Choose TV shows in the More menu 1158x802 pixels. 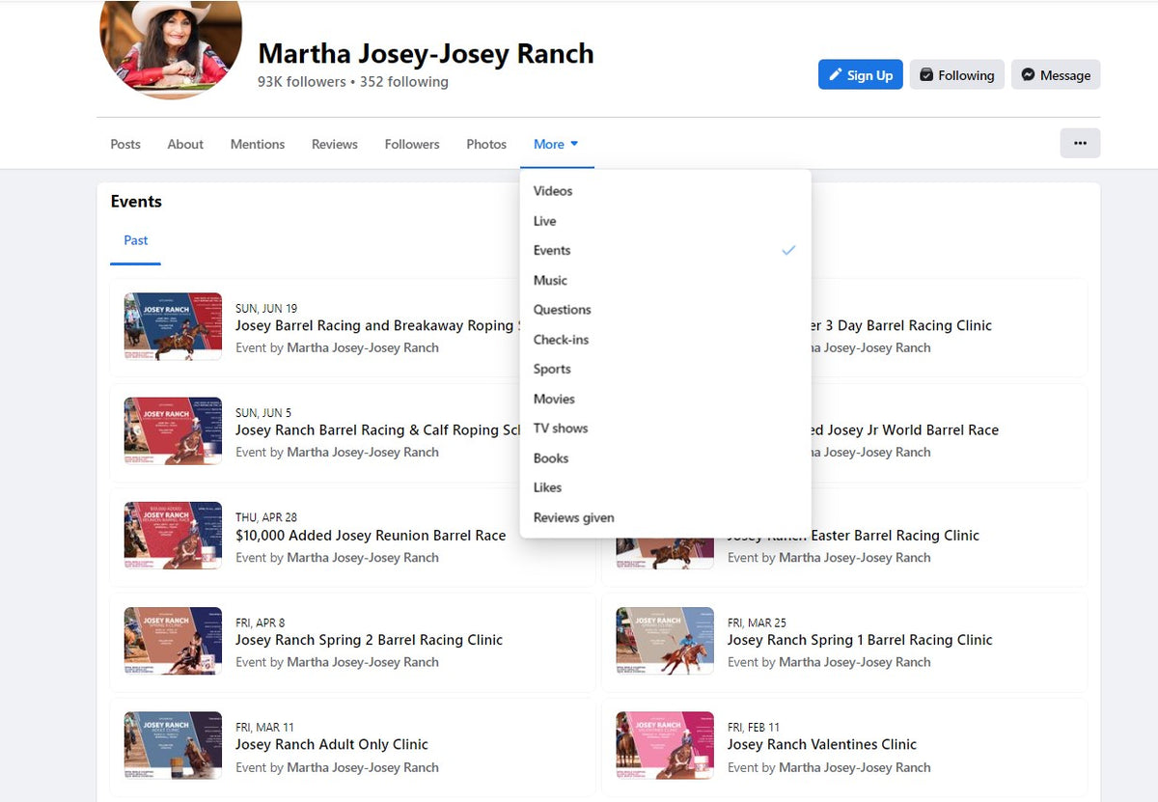[x=665, y=428]
